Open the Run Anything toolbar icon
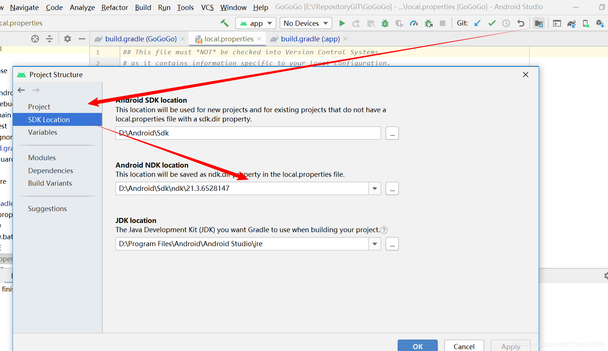The image size is (608, 351). [557, 24]
